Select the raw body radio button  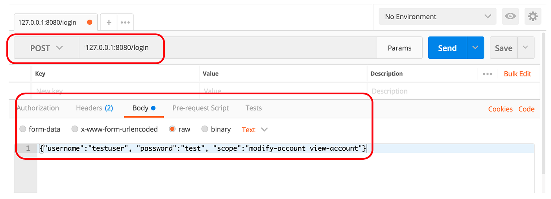(x=172, y=129)
